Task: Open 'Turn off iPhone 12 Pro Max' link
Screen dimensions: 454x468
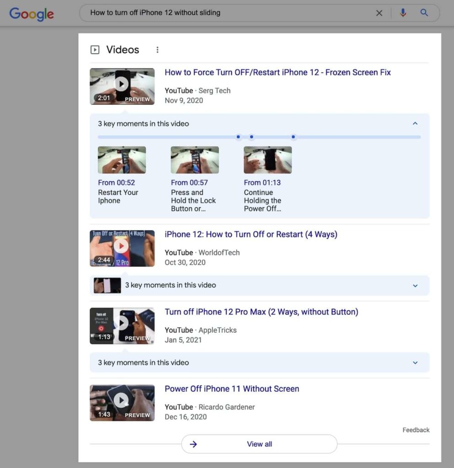Action: point(262,312)
